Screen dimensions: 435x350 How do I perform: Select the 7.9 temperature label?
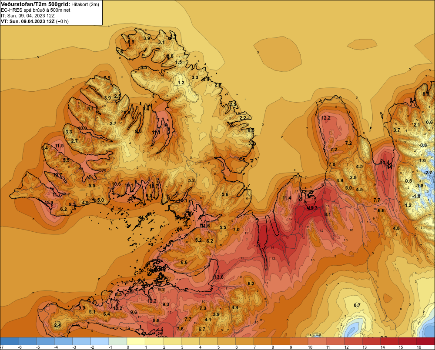coord(107,78)
